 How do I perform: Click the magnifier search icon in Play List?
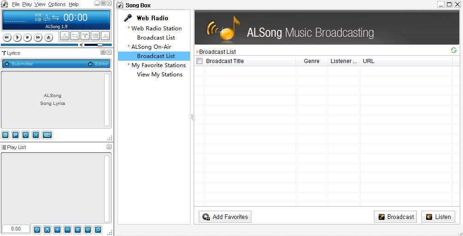point(98,230)
